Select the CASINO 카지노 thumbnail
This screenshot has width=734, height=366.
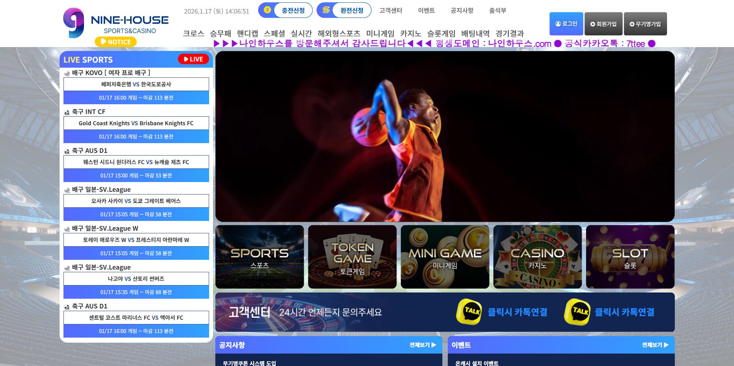537,257
